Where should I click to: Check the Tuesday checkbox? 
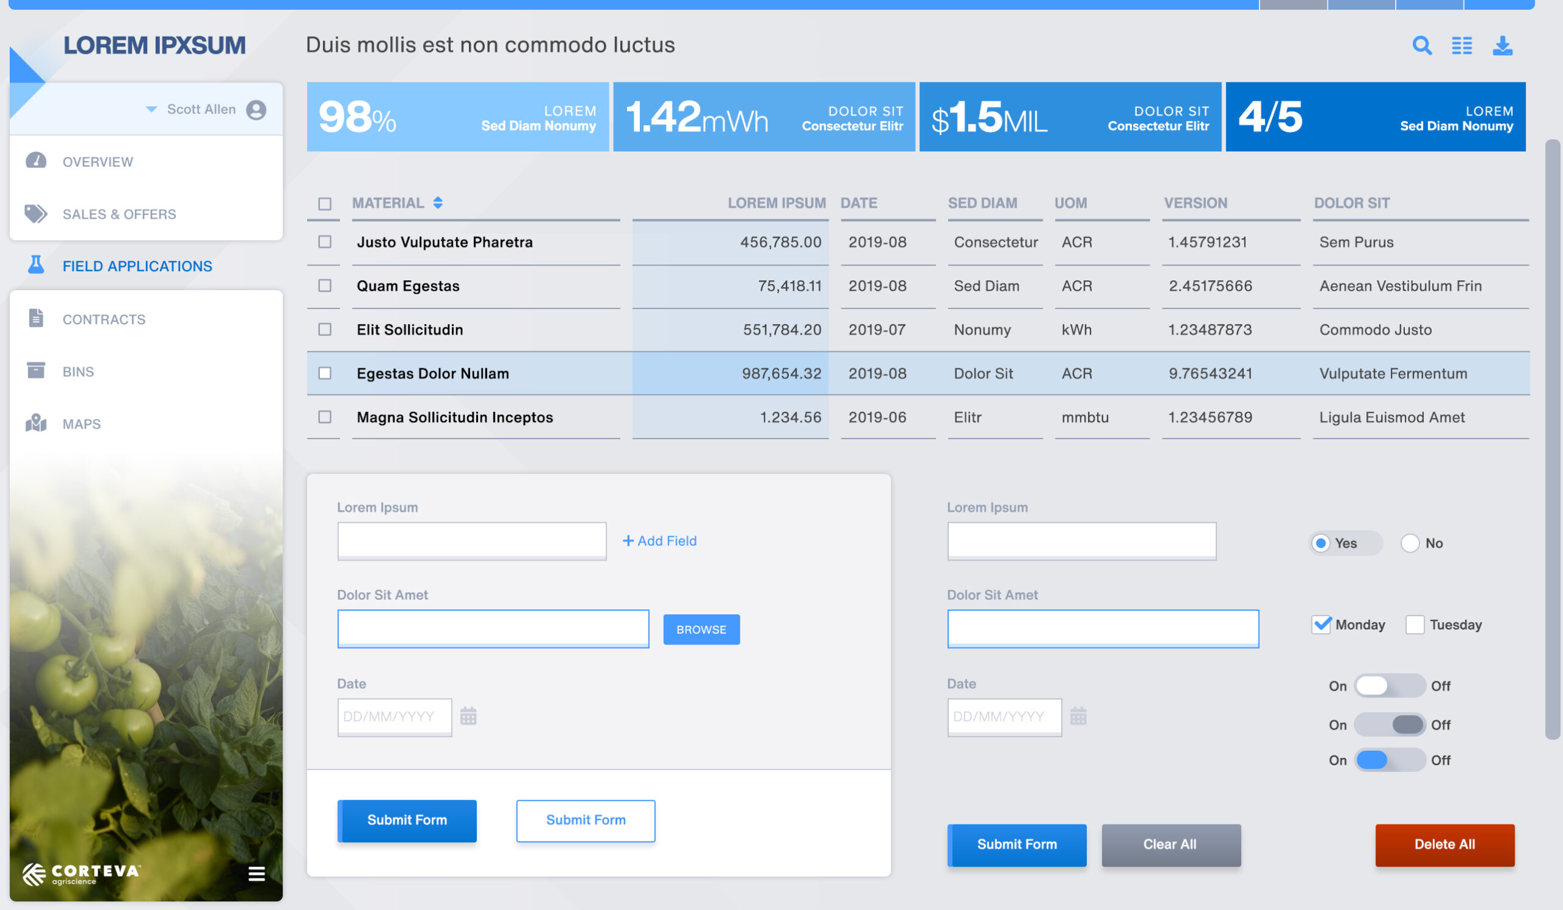tap(1415, 625)
